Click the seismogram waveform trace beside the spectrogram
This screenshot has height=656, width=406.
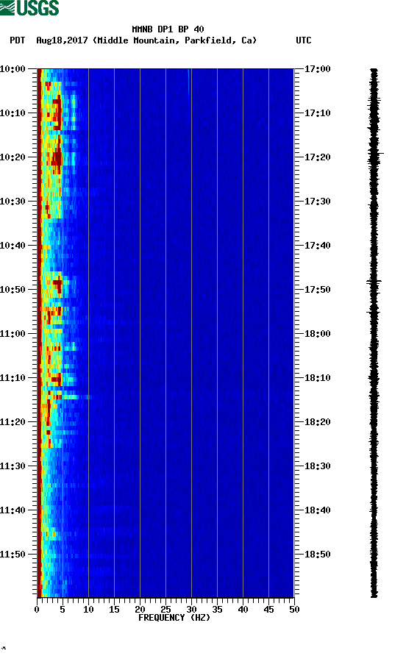click(x=374, y=333)
